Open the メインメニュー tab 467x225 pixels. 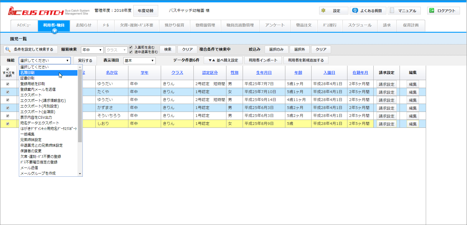point(24,25)
